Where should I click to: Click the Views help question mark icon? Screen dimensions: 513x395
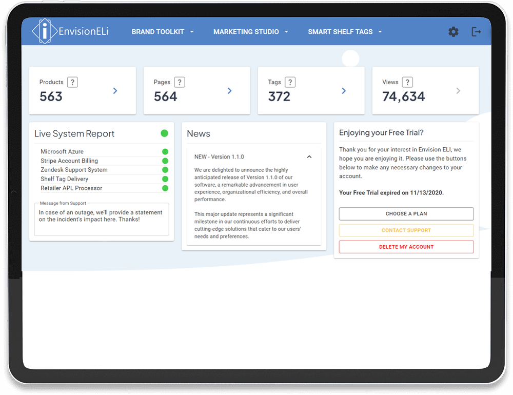click(407, 82)
